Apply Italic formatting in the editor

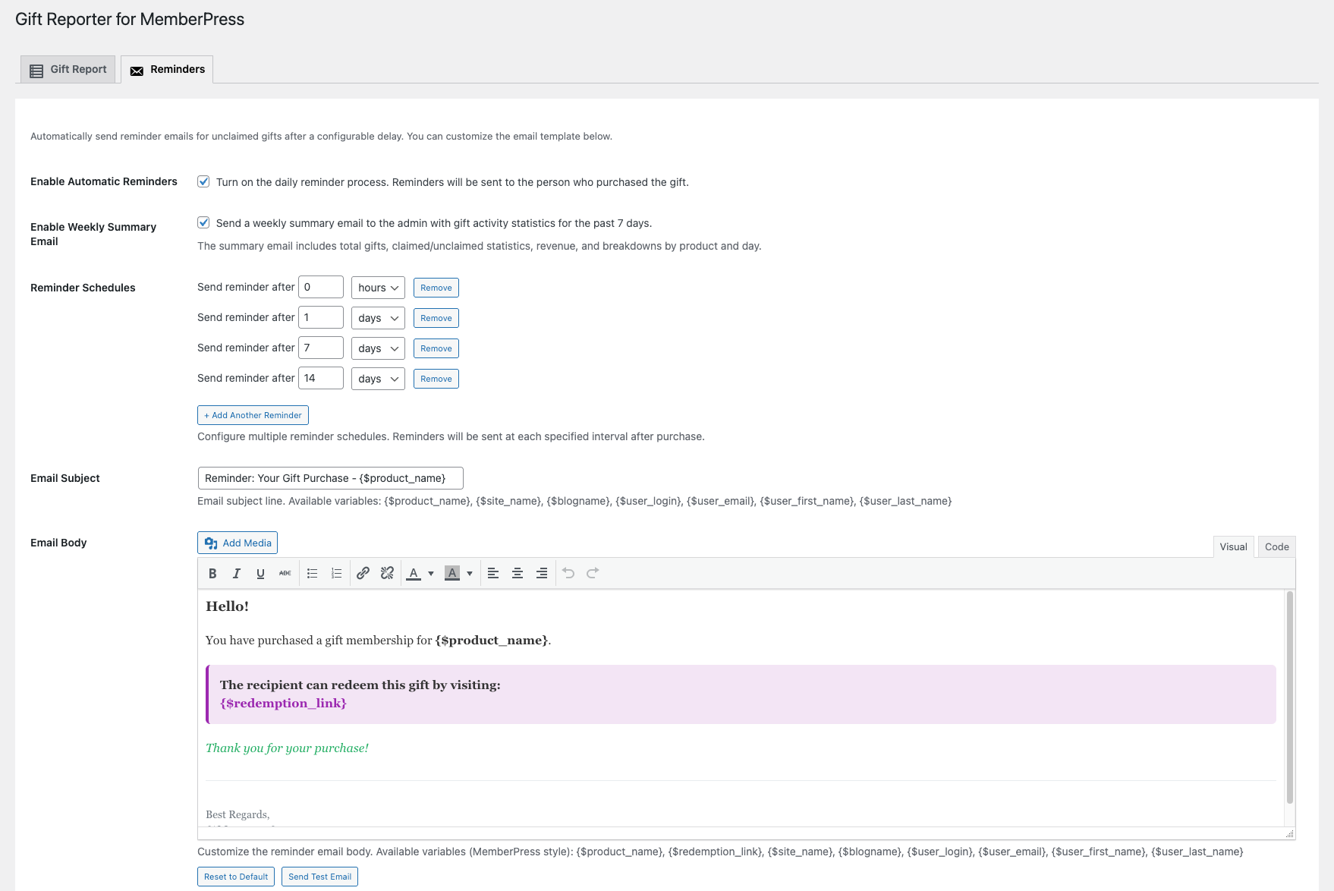click(x=236, y=573)
